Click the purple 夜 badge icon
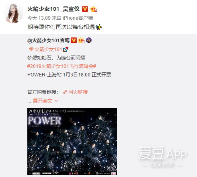The width and height of the screenshot is (197, 177). (x=89, y=40)
